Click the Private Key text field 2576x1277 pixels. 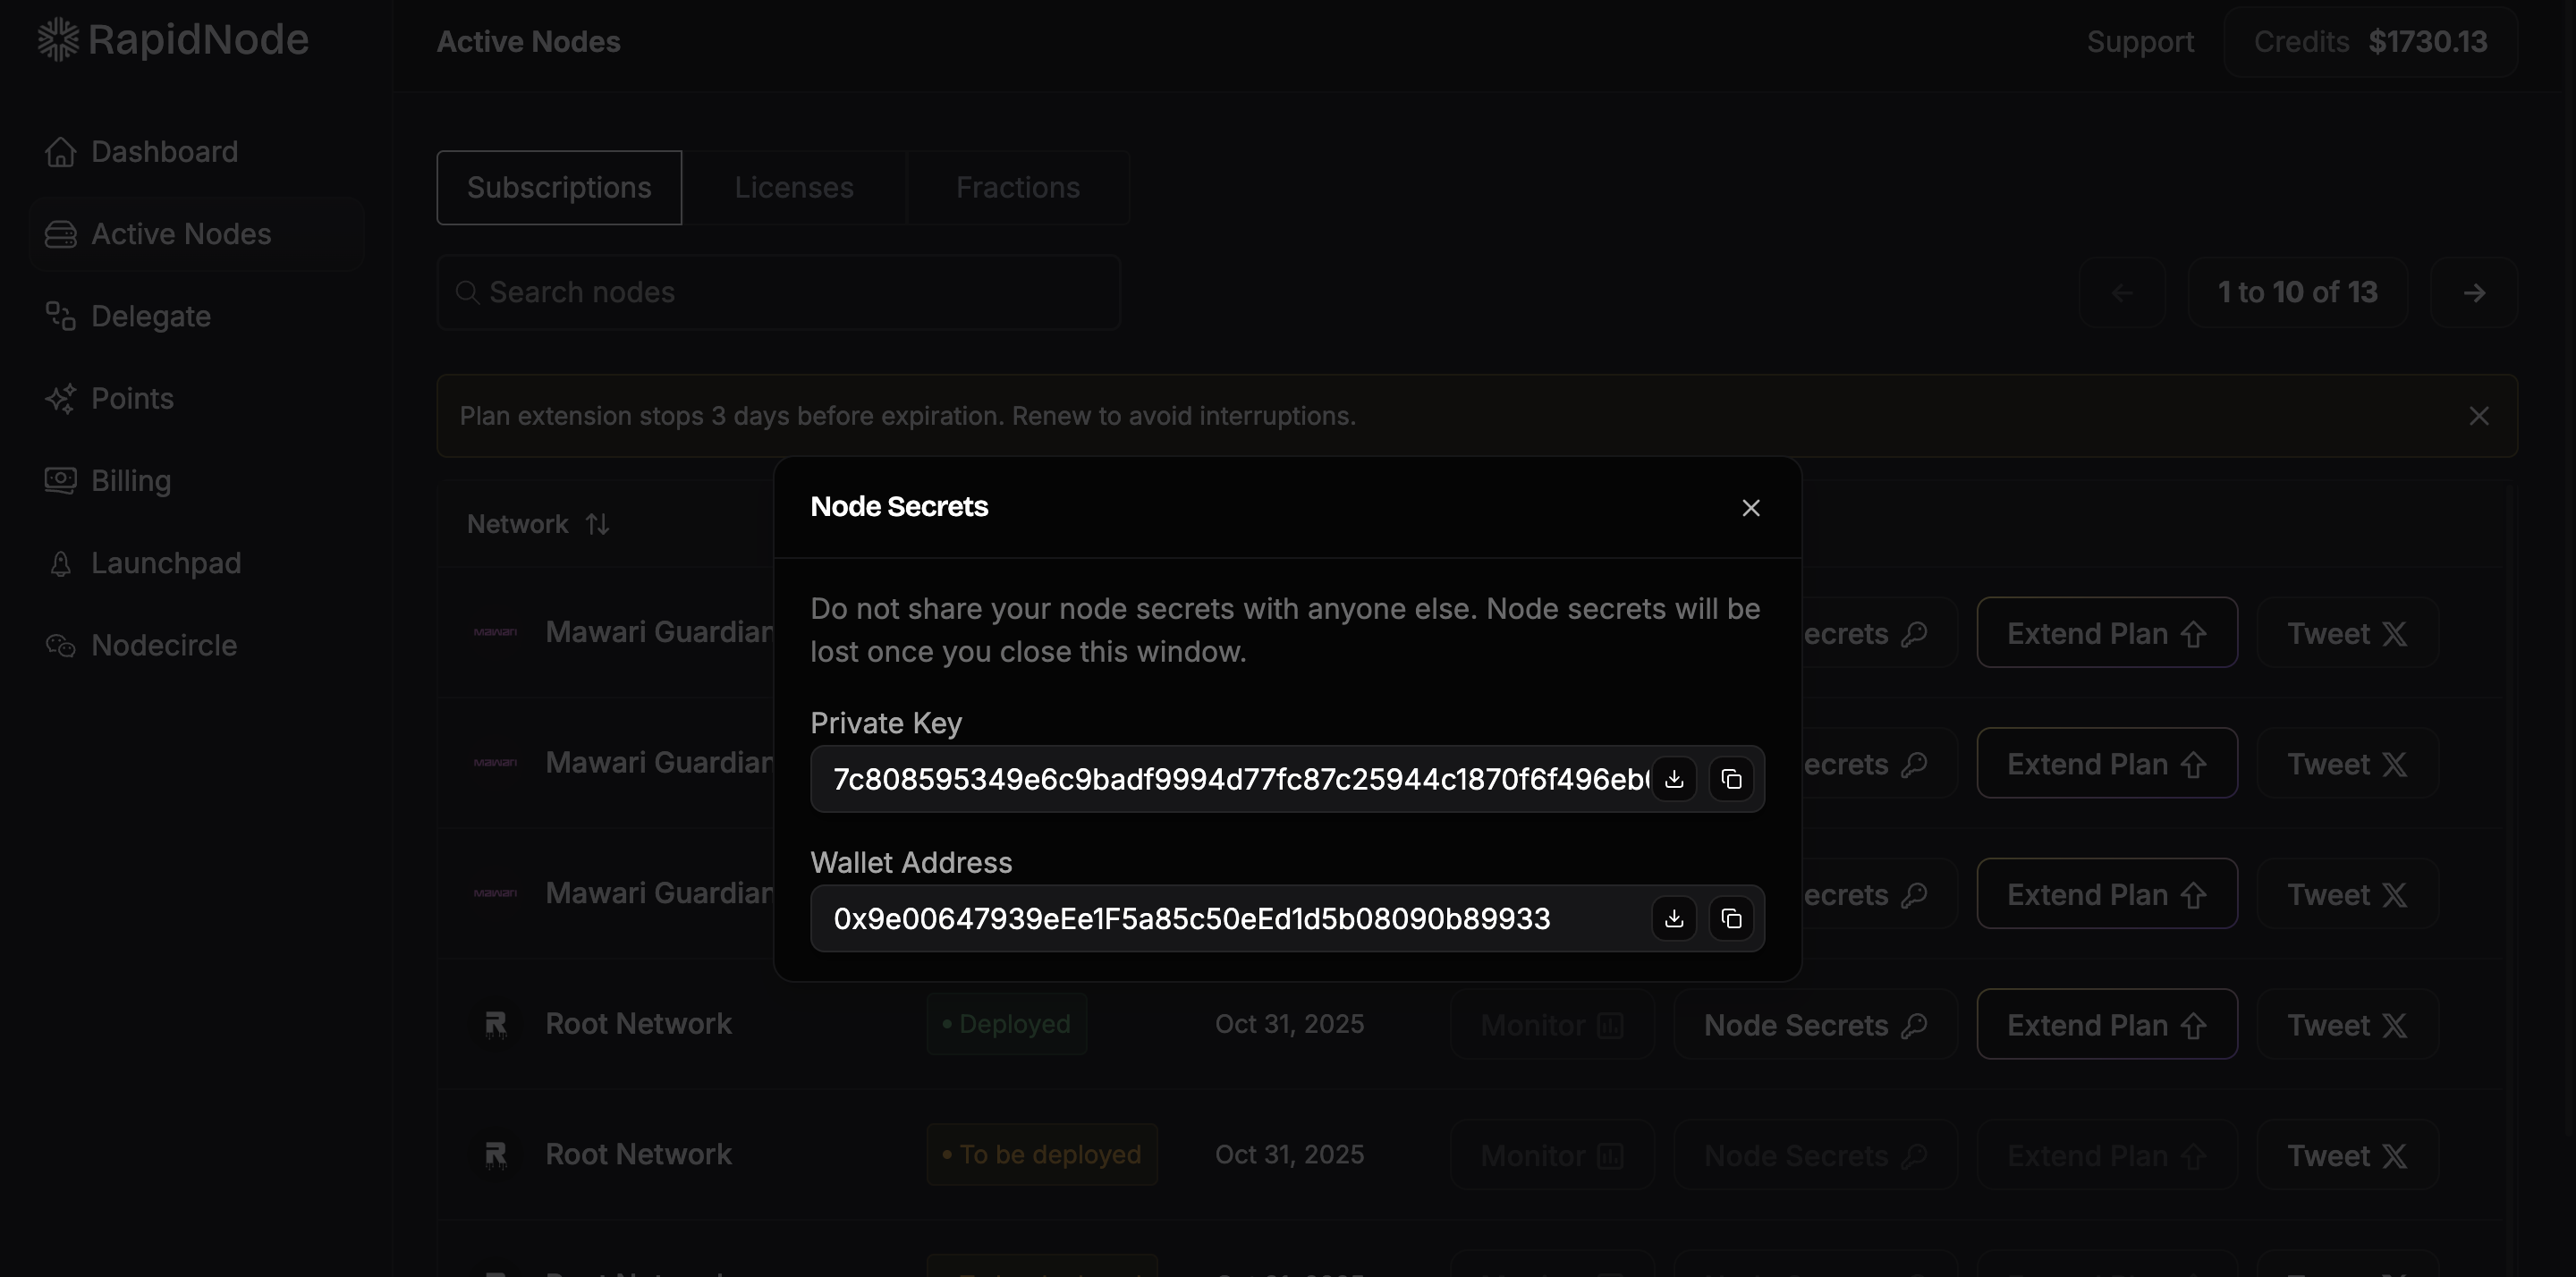pyautogui.click(x=1238, y=779)
